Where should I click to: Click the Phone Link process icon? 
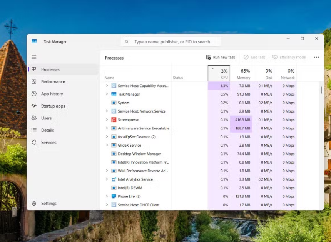click(x=114, y=196)
